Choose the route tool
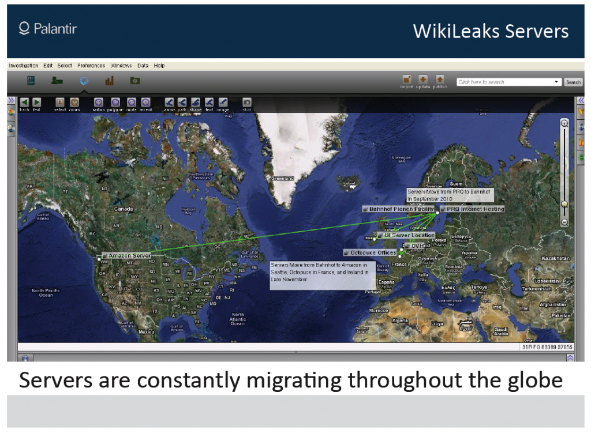591x434 pixels. [x=132, y=102]
